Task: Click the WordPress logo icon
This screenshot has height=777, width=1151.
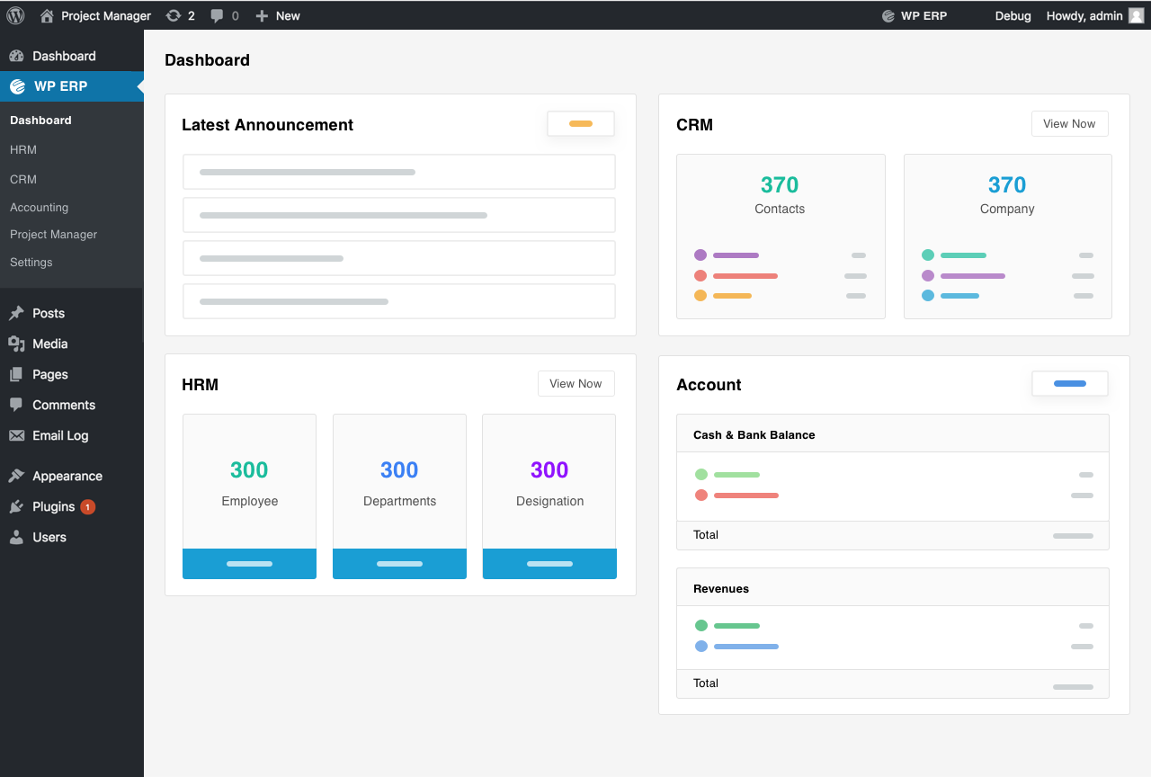Action: [x=15, y=15]
